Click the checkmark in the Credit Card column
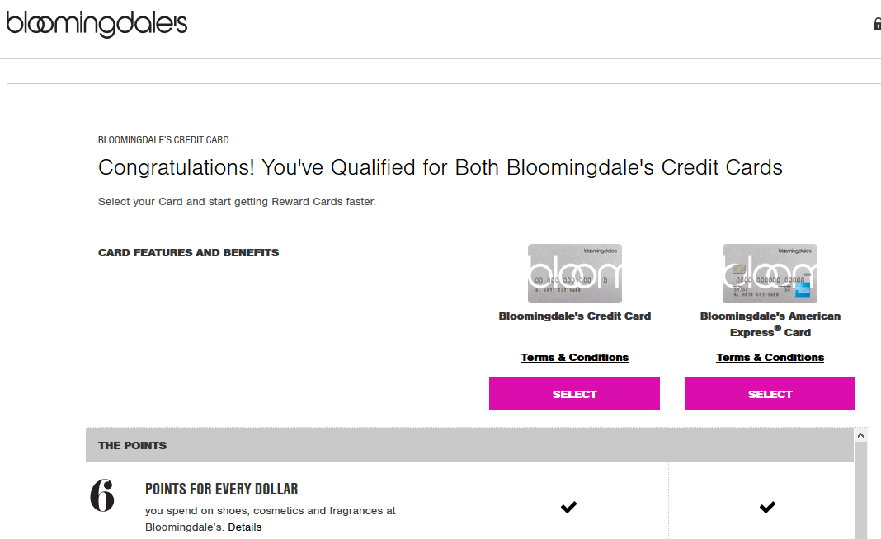This screenshot has height=539, width=881. coord(568,507)
